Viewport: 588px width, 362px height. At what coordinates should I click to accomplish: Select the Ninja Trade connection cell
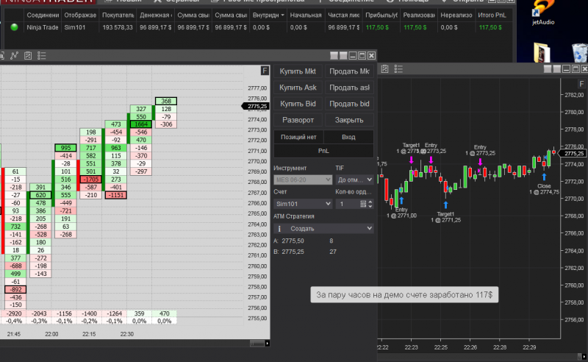tap(43, 27)
